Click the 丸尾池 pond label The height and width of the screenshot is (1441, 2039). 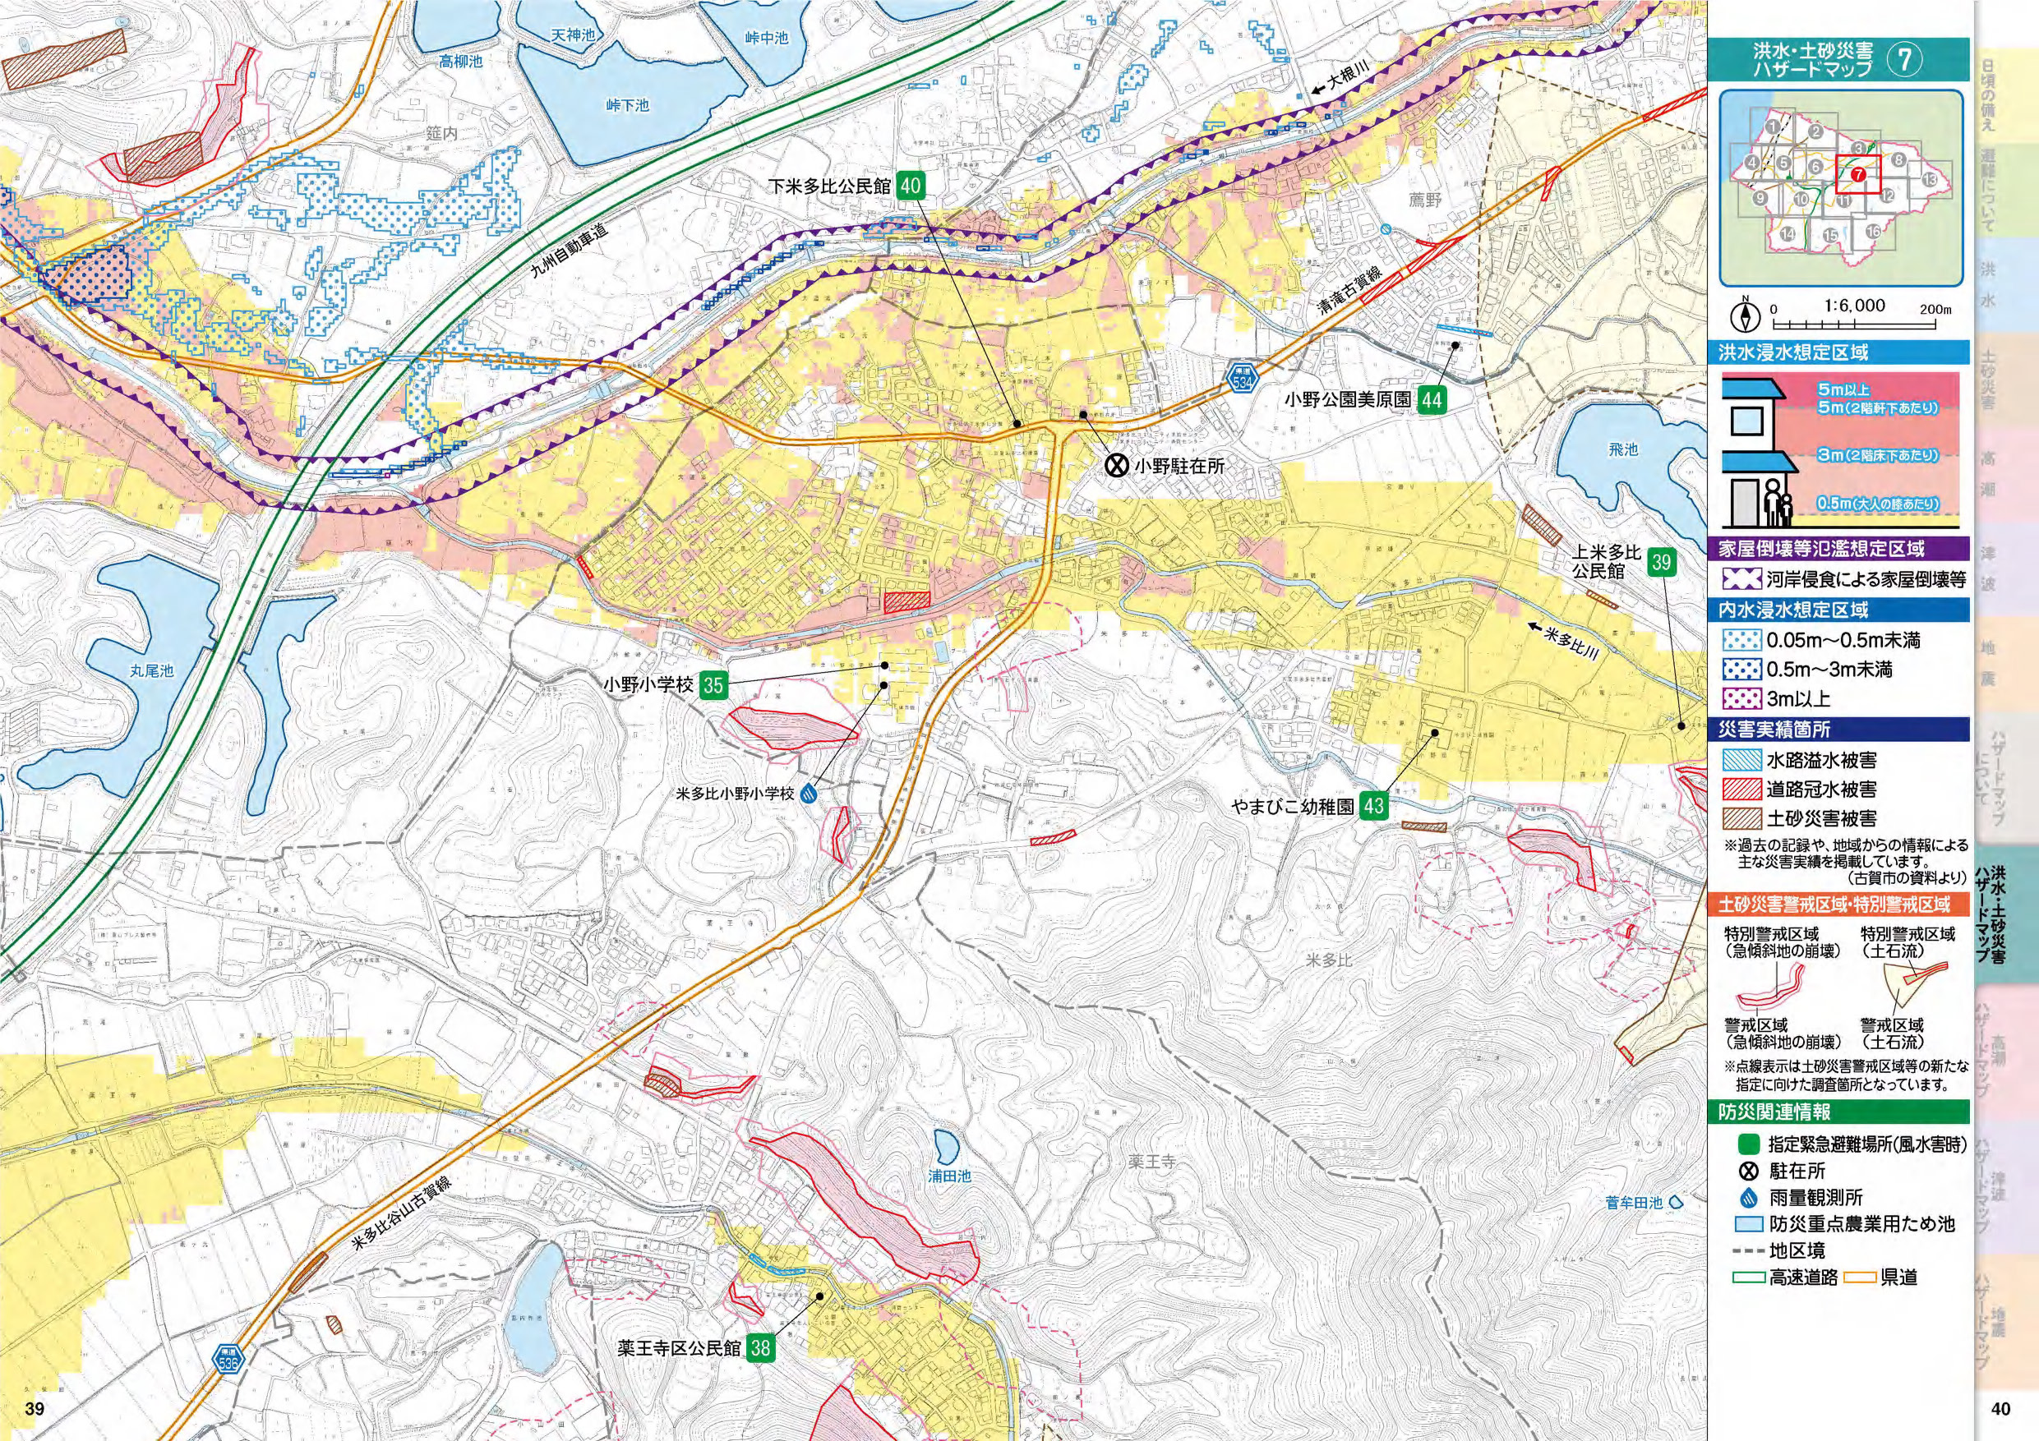150,670
